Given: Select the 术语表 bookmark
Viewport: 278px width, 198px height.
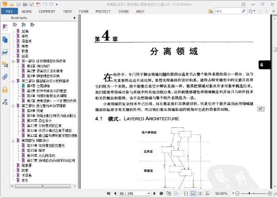Looking at the screenshot, I should click(26, 175).
